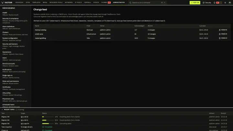Open Single sign-on sidebar item
The height and width of the screenshot is (131, 233).
coord(16,76)
